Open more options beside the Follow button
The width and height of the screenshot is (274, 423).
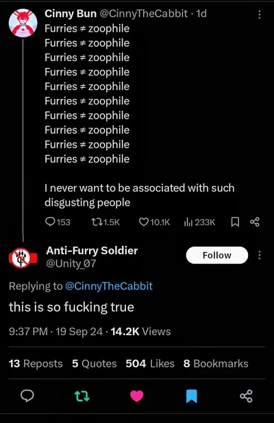(260, 255)
